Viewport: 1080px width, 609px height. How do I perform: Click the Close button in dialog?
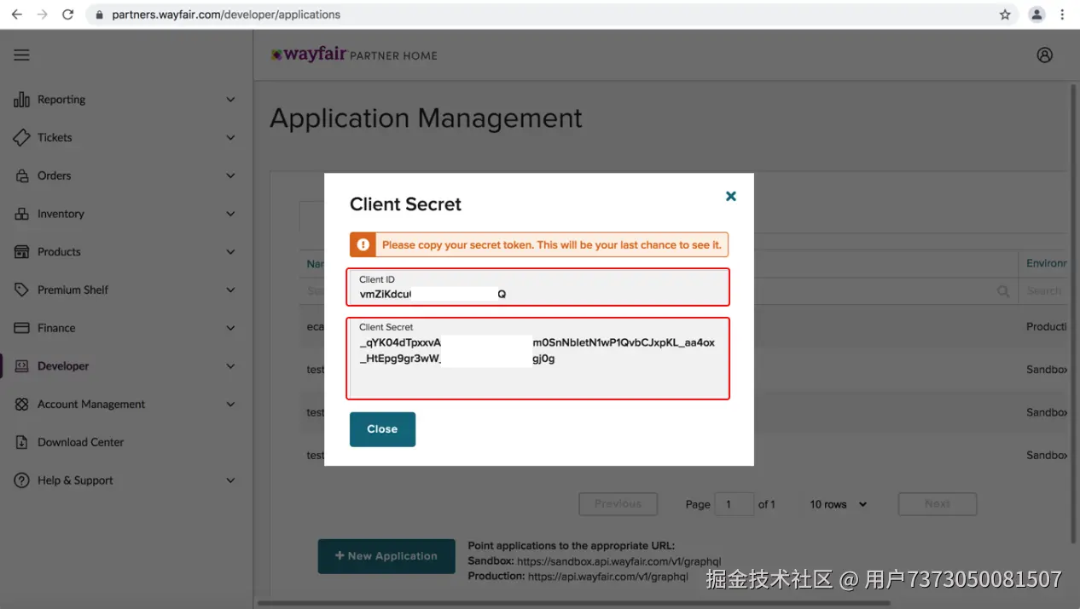point(382,429)
